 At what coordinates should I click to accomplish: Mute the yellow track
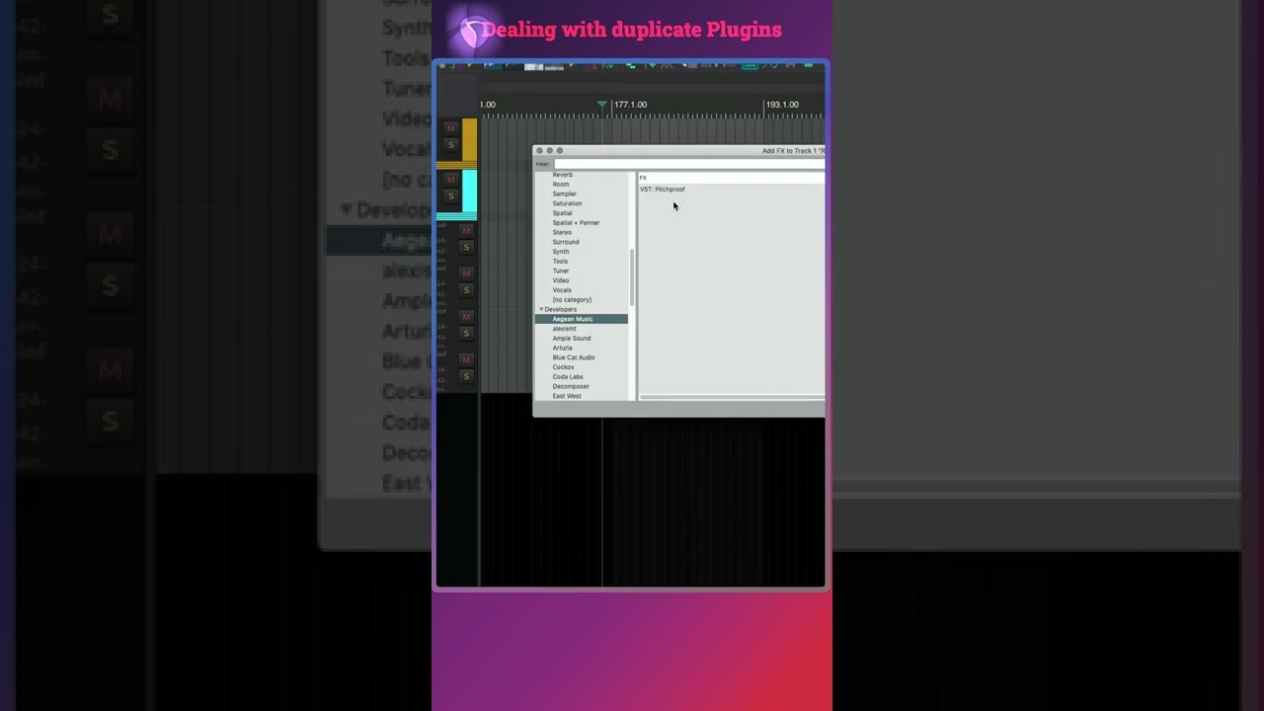pos(451,128)
